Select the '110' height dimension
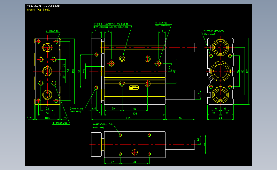Viewport: 277px width, 170px height. (73, 71)
